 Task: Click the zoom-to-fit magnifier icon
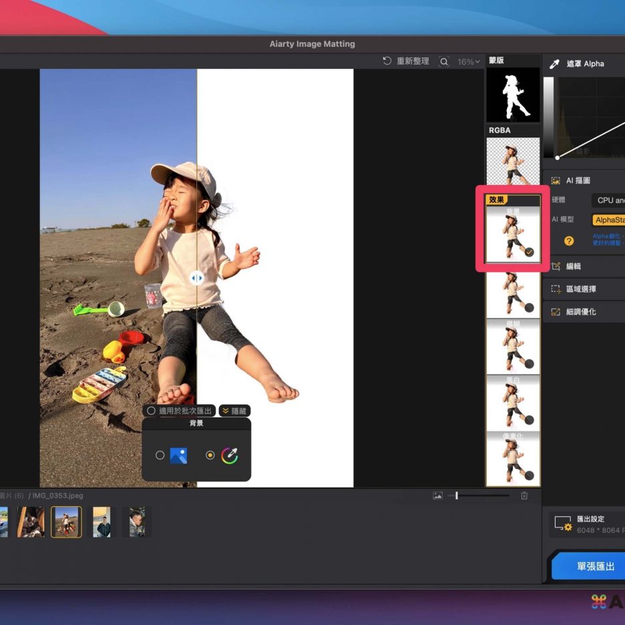pos(444,61)
